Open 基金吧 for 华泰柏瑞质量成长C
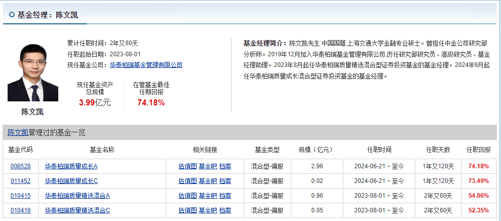Viewport: 501px width, 221px height. coord(208,181)
